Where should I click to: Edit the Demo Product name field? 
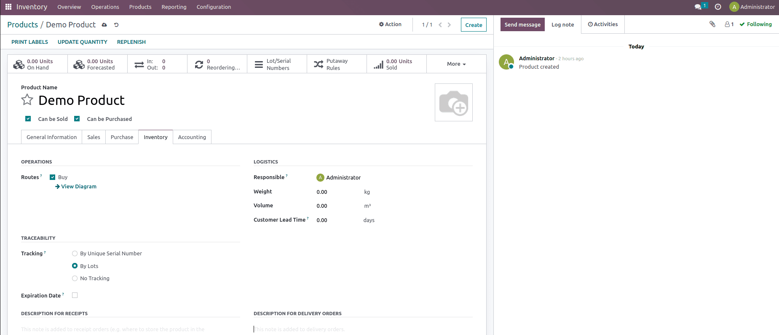[x=81, y=100]
